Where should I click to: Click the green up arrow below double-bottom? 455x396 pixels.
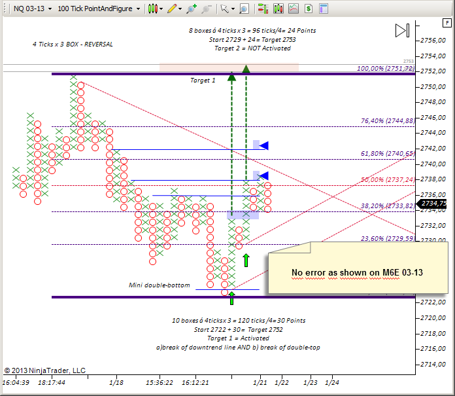[x=231, y=298]
